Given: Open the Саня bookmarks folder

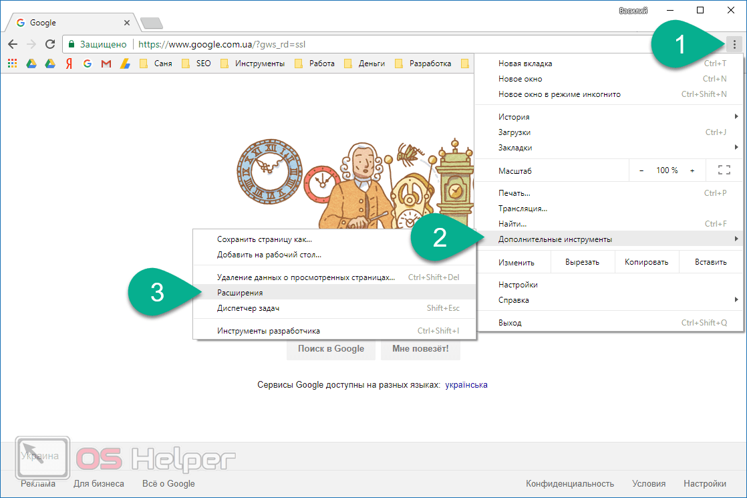Looking at the screenshot, I should click(x=156, y=64).
